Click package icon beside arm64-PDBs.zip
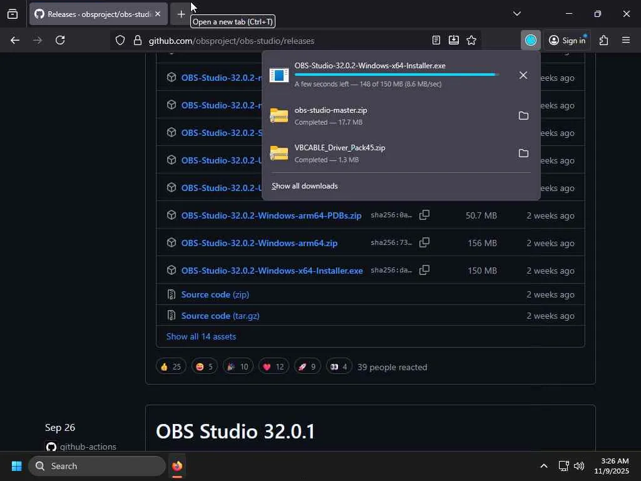The height and width of the screenshot is (481, 641). pos(172,215)
